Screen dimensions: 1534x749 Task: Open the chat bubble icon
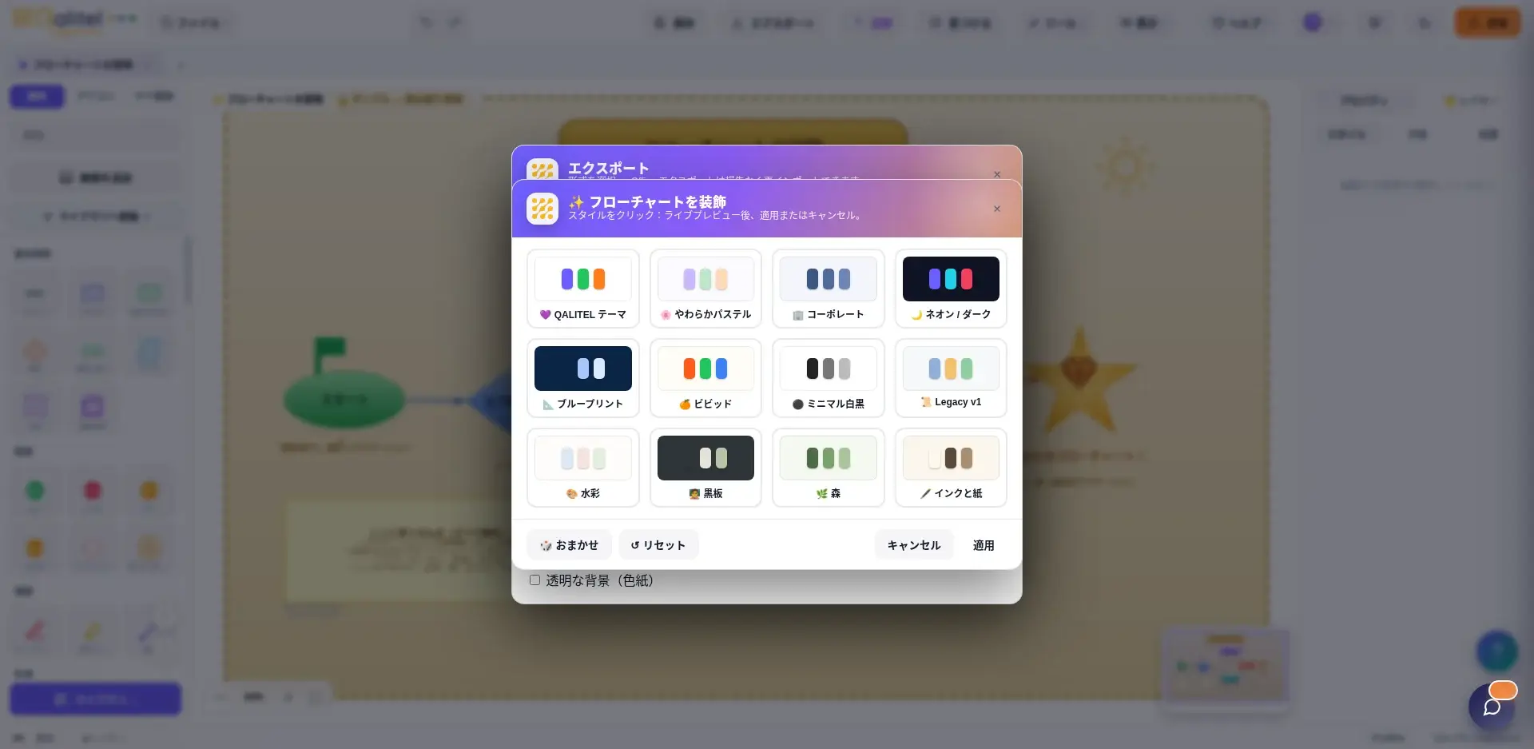(x=1492, y=707)
